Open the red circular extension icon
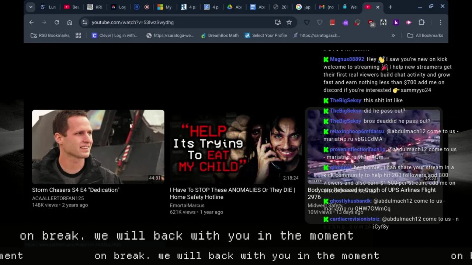The height and width of the screenshot is (265, 472). click(x=358, y=22)
